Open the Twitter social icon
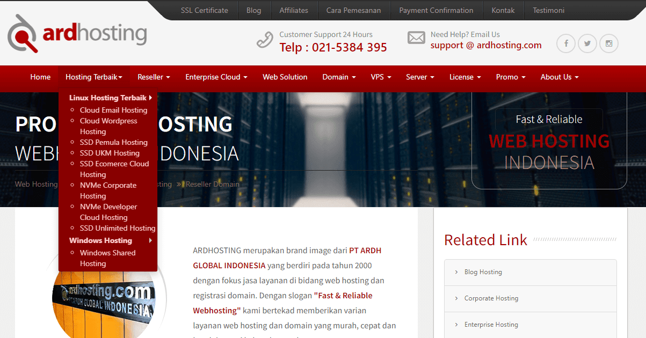646x338 pixels. pyautogui.click(x=587, y=43)
